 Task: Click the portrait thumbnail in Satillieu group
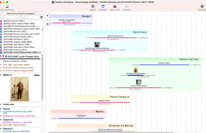click(97, 45)
